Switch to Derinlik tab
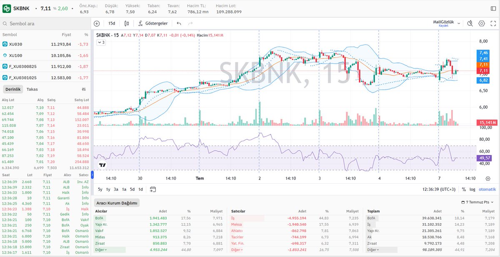This screenshot has width=500, height=257. [13, 89]
